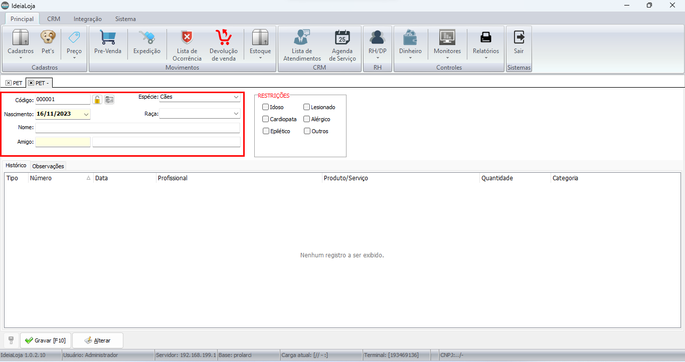Screen dimensions: 685x362
Task: Click the Gravar [F10] button
Action: tap(46, 340)
